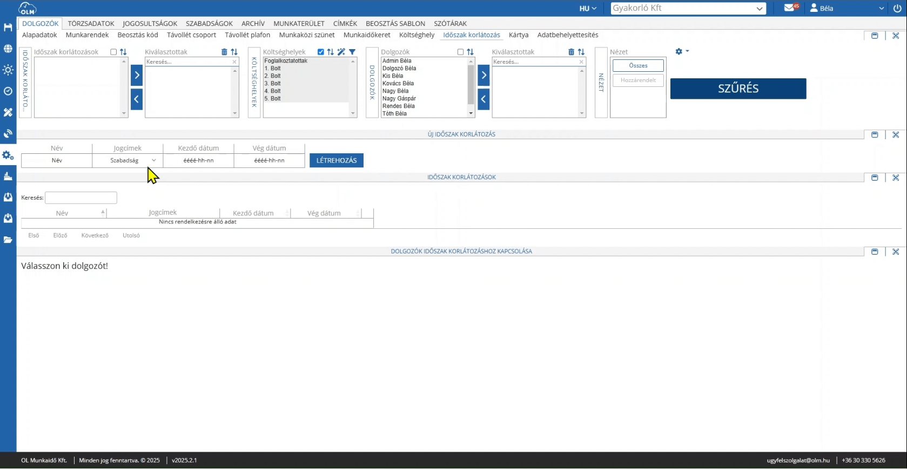Screen dimensions: 907x469
Task: Switch to the TÖRZSADATOK tab
Action: [91, 24]
